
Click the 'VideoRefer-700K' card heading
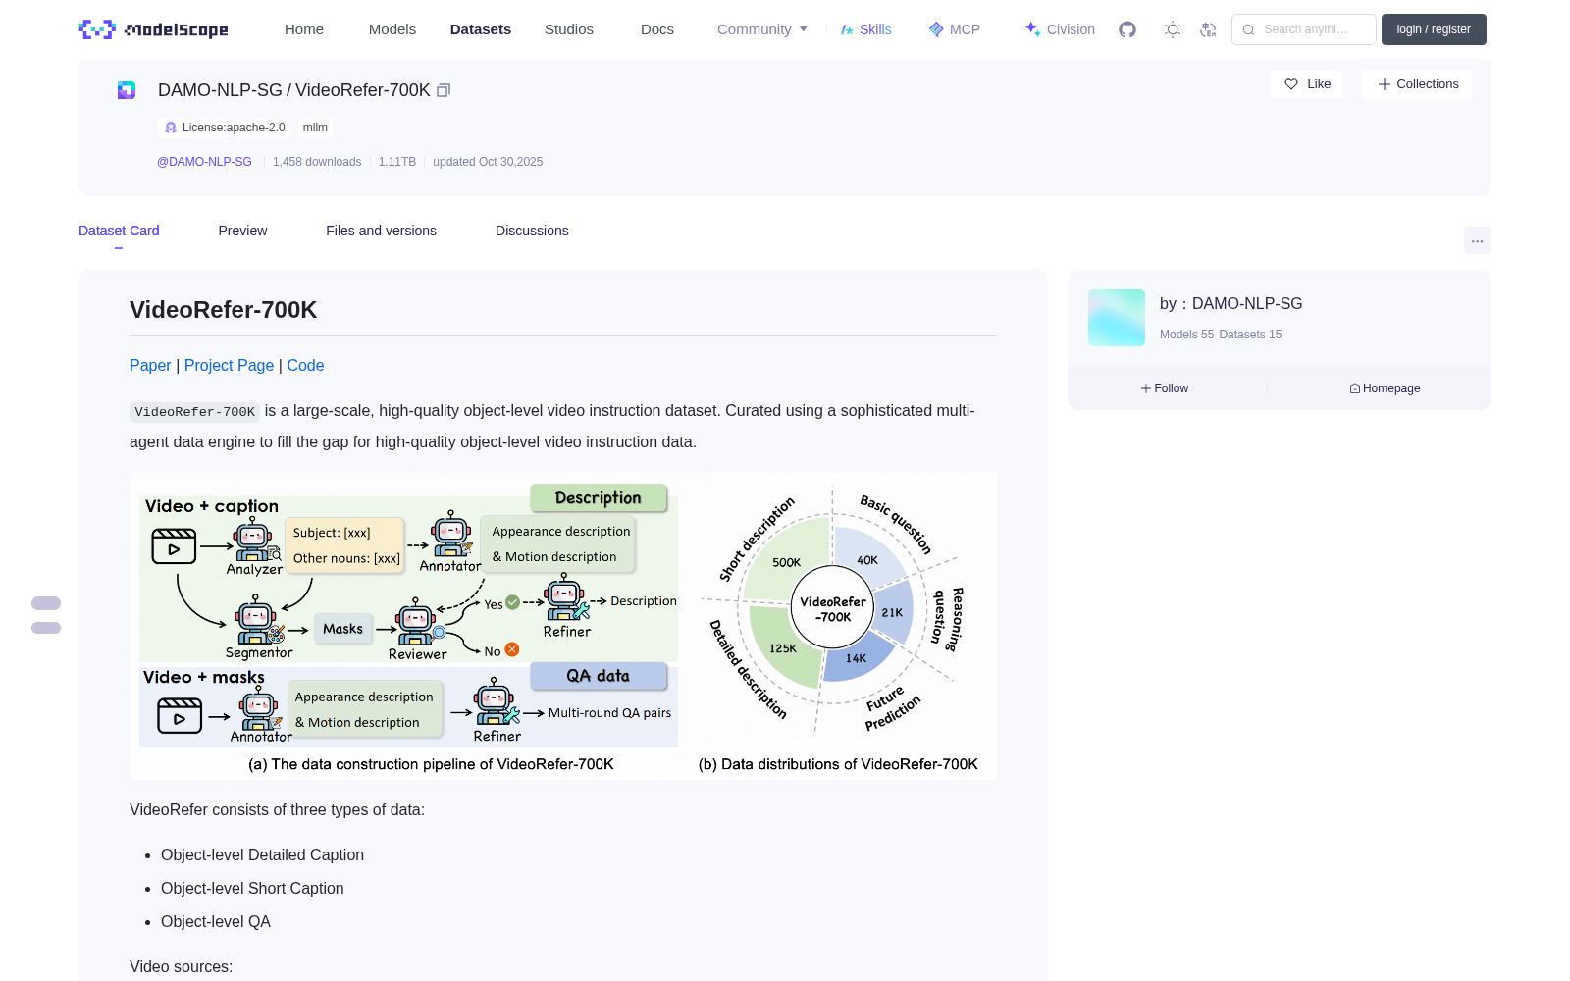[x=224, y=310]
